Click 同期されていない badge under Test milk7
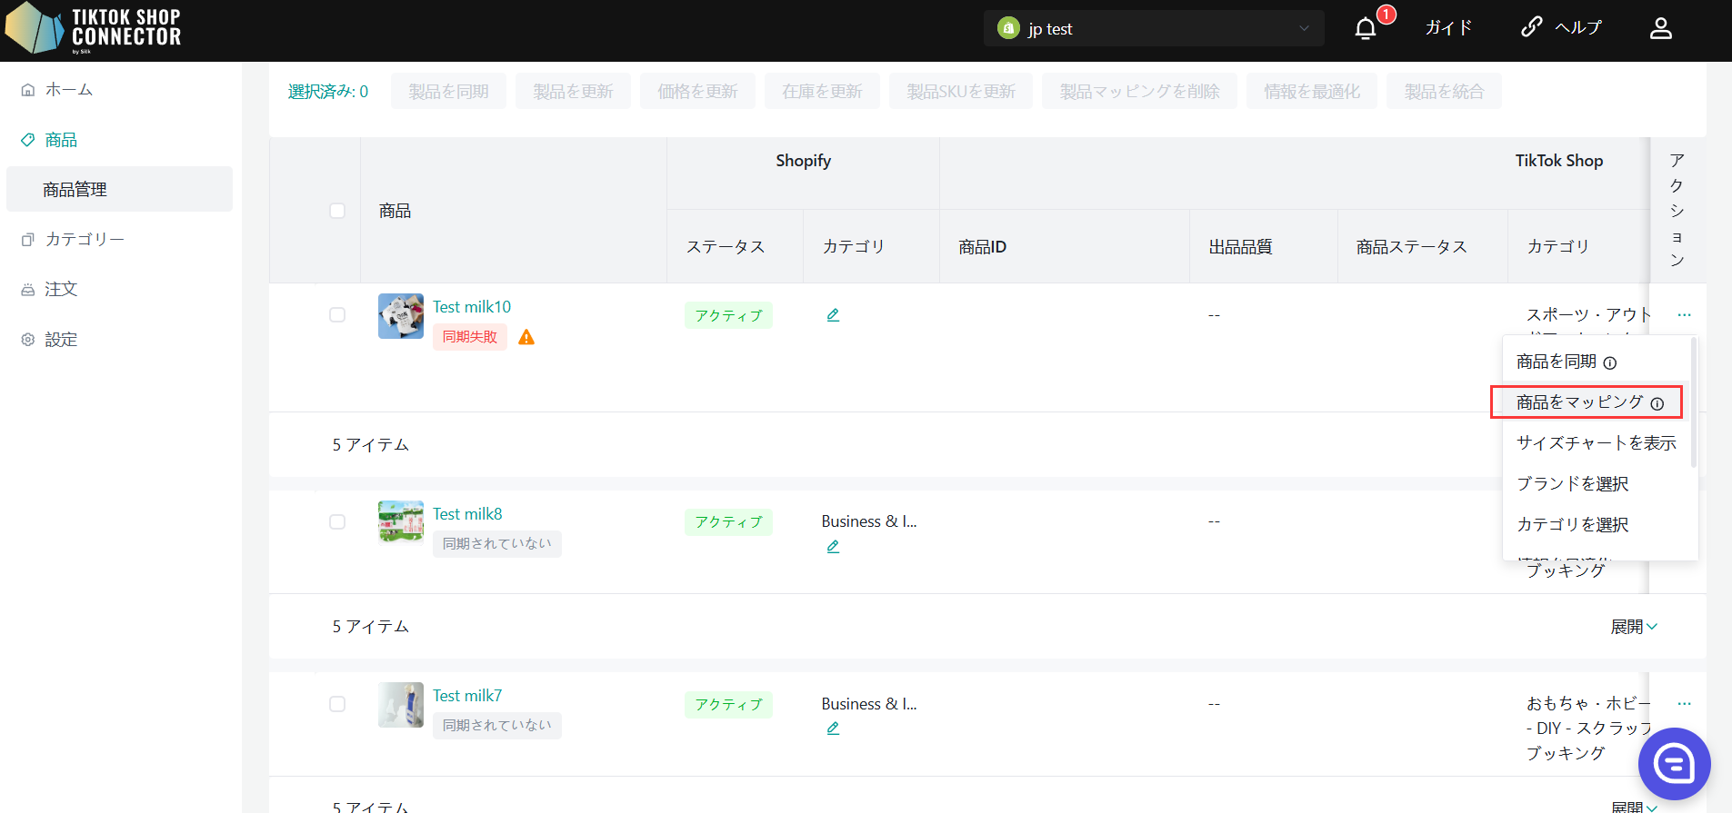Screen dimensions: 1732x813 click(x=497, y=726)
